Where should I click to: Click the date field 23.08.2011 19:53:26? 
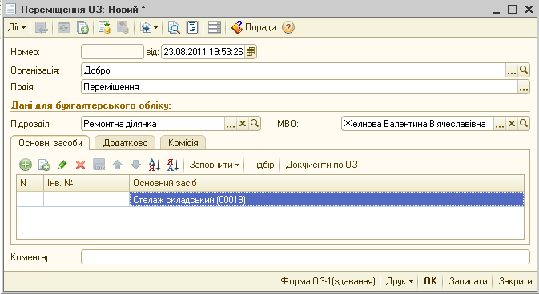[203, 52]
